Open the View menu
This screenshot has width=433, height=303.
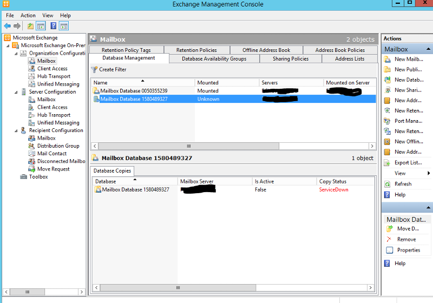tap(48, 16)
